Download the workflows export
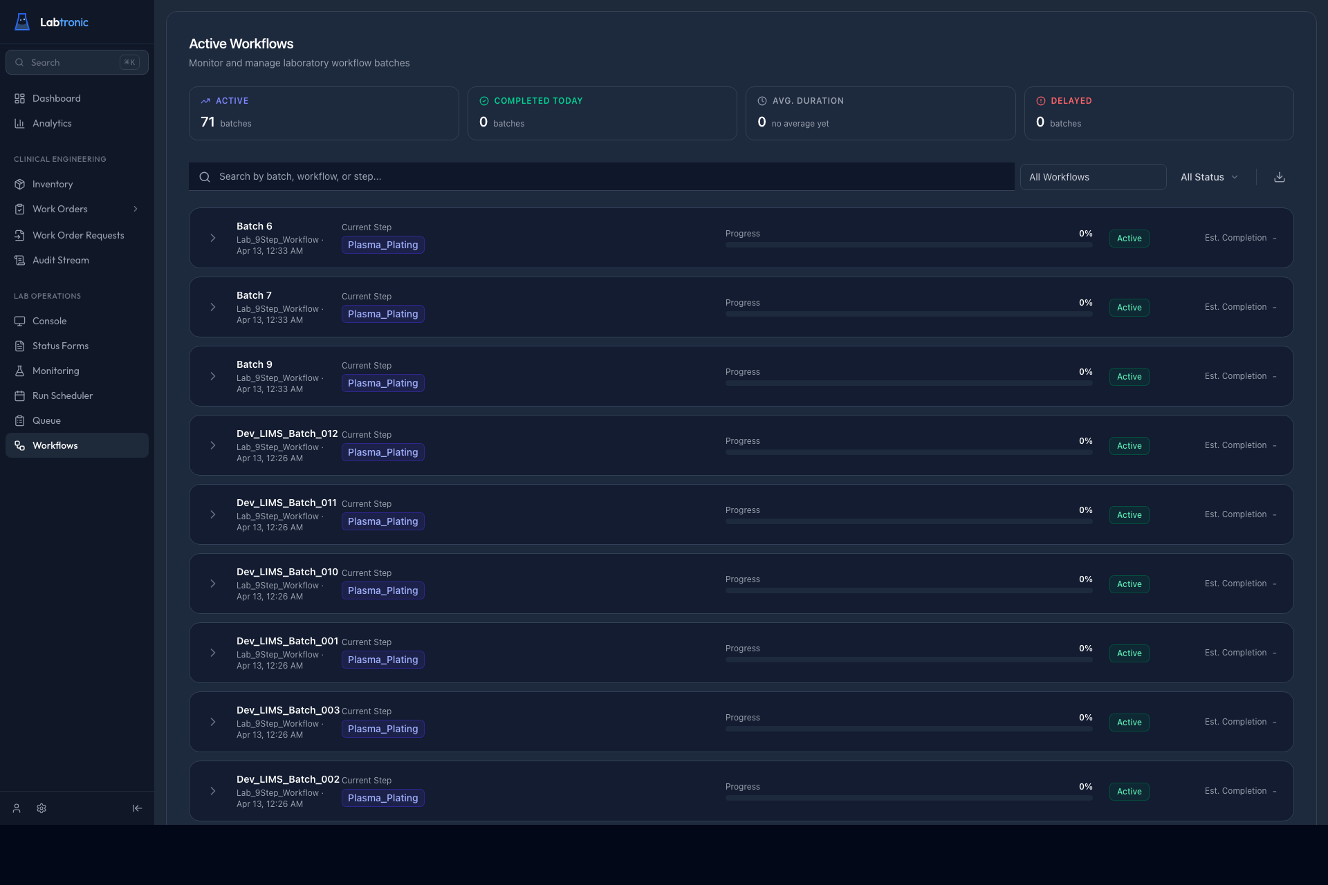 (1279, 177)
